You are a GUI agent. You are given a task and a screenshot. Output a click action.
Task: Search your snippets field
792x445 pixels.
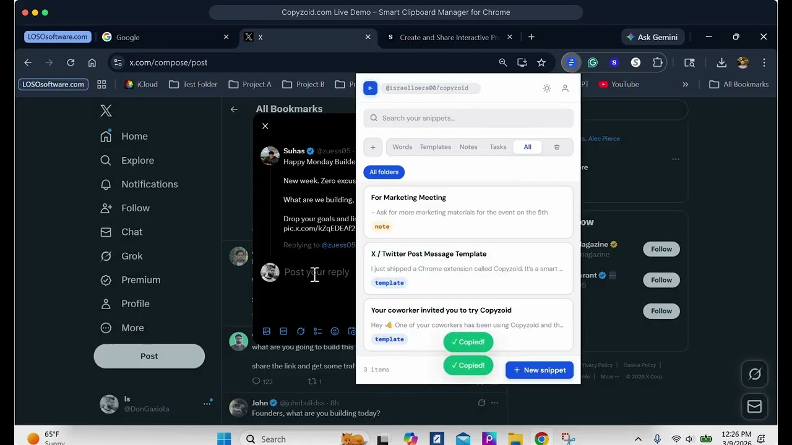(468, 118)
